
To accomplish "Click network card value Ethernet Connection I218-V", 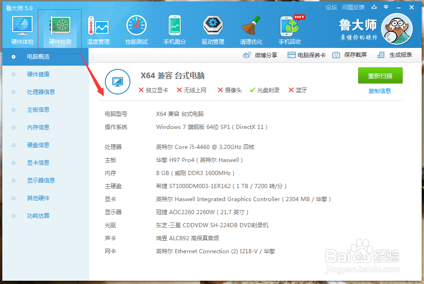I will click(x=215, y=251).
